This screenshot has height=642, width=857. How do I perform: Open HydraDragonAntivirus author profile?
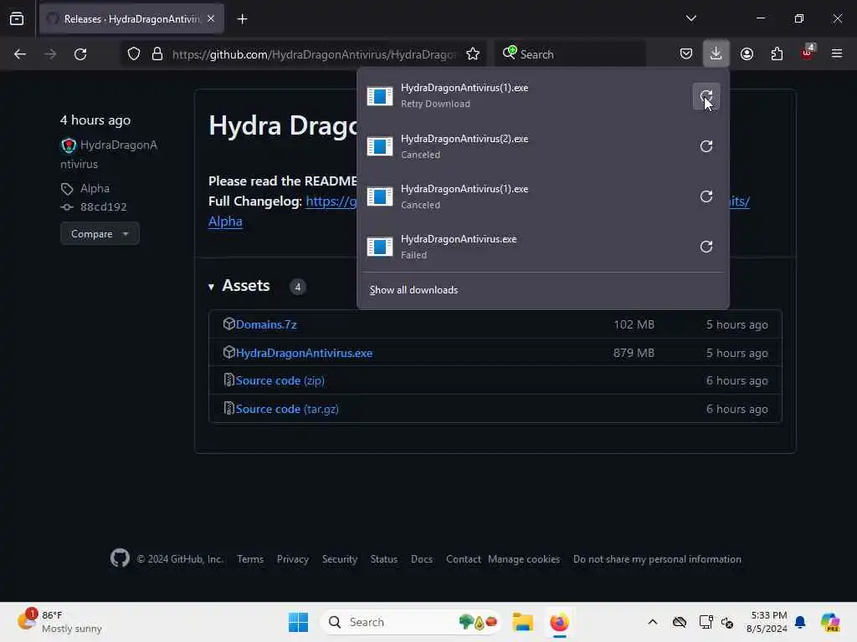point(109,155)
